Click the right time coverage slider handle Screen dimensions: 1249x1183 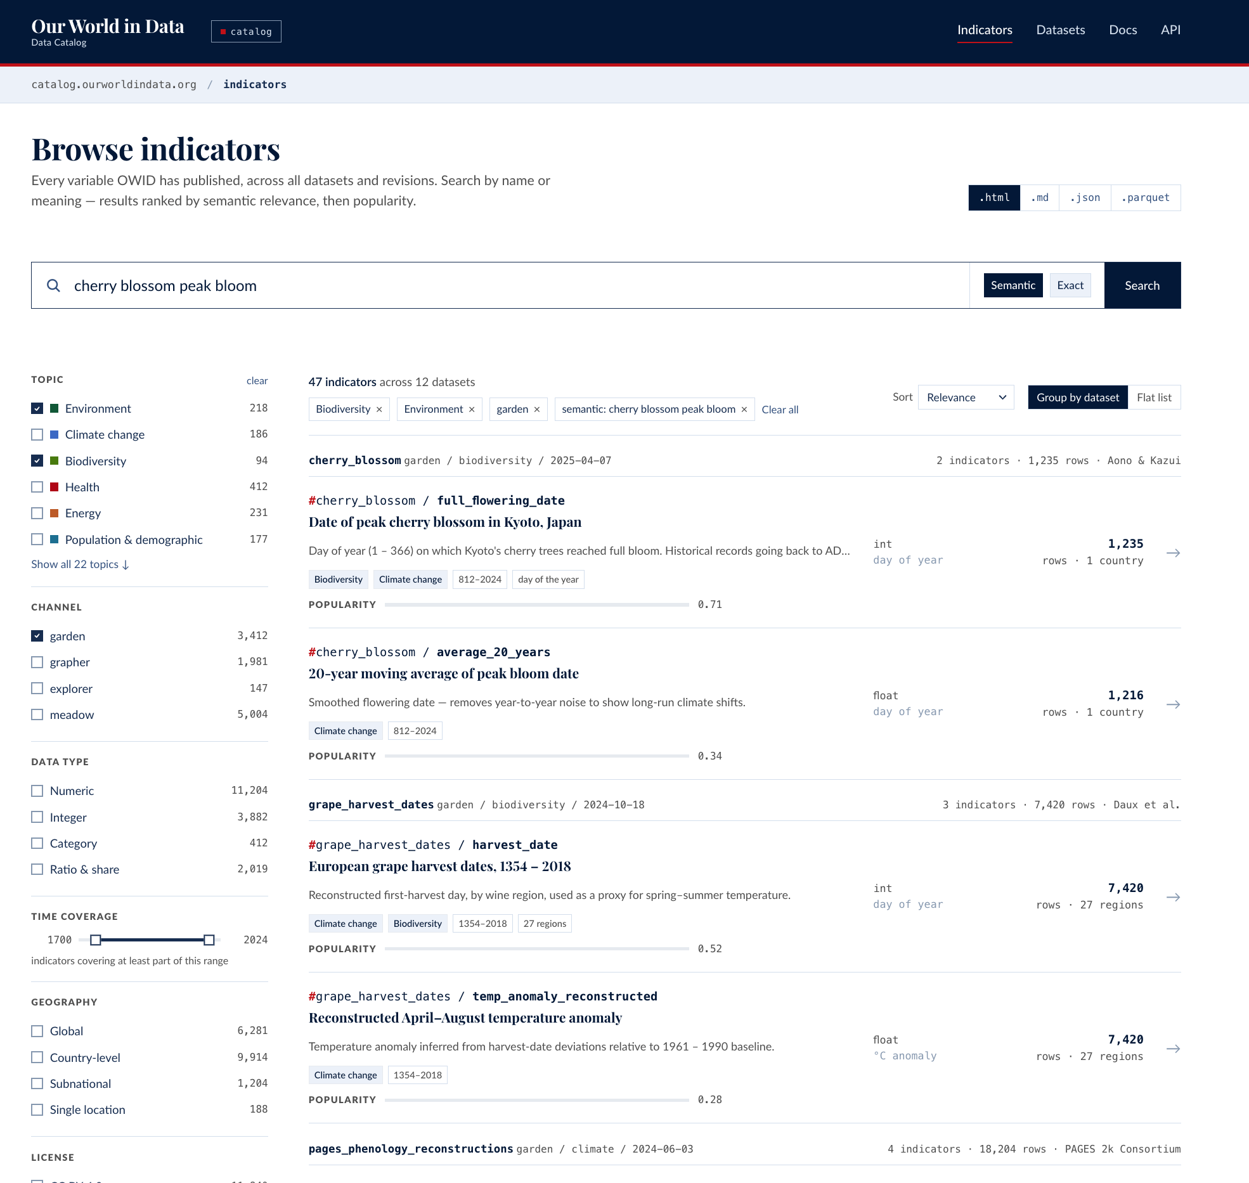(x=209, y=940)
